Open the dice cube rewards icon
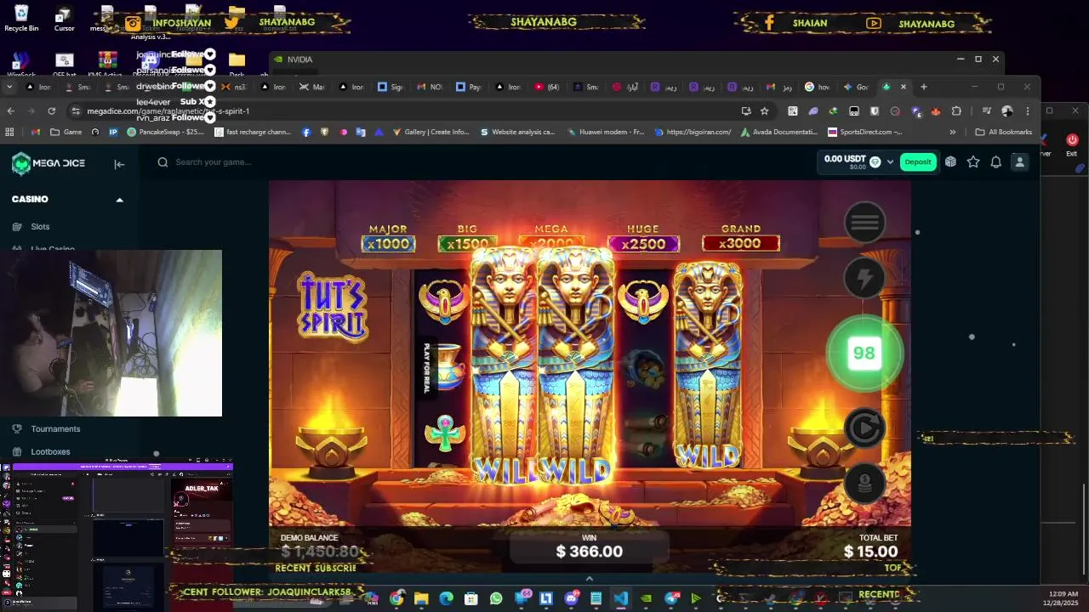 pos(950,161)
